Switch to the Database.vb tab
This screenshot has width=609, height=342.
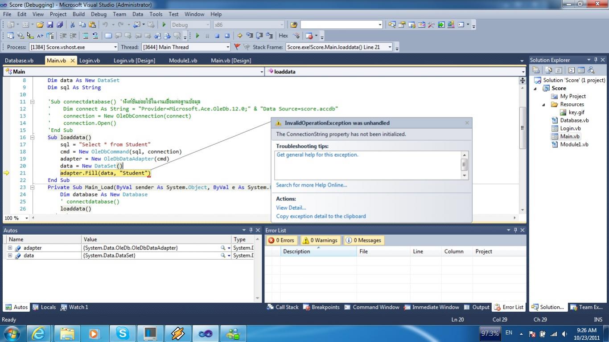pyautogui.click(x=19, y=61)
